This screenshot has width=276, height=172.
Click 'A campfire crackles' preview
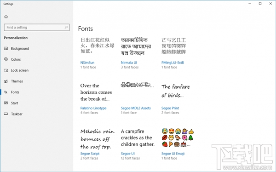[138, 138]
